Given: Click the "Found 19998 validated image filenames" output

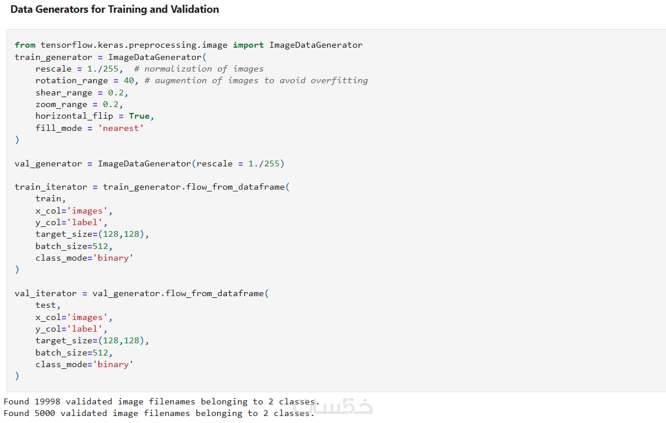Looking at the screenshot, I should click(x=161, y=401).
